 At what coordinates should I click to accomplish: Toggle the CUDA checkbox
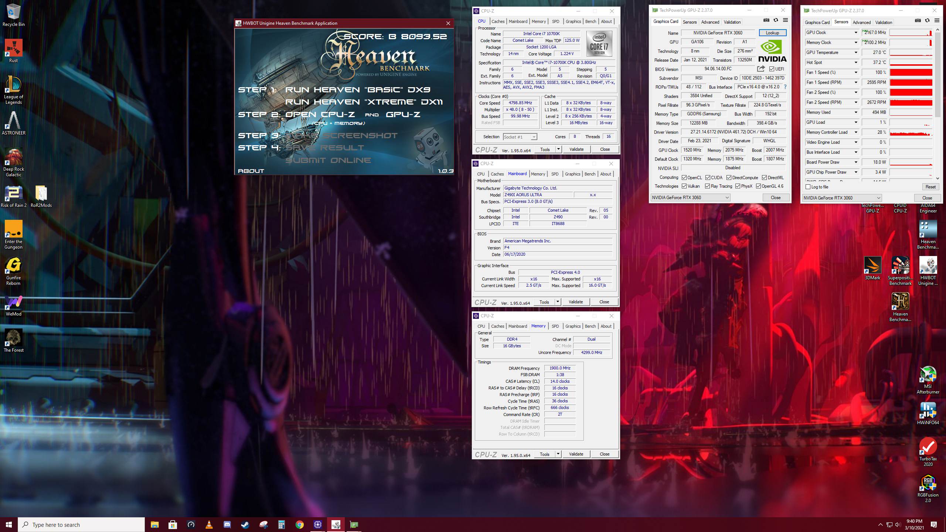pyautogui.click(x=708, y=178)
